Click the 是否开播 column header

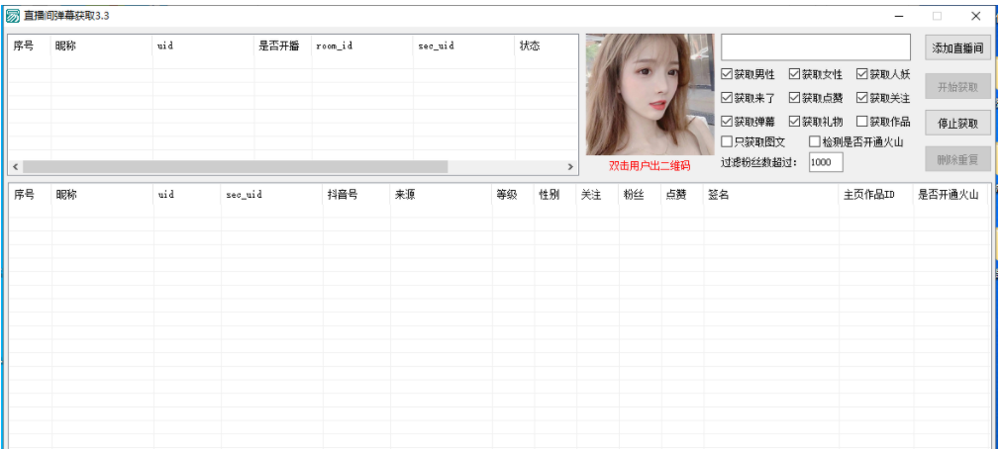(279, 46)
